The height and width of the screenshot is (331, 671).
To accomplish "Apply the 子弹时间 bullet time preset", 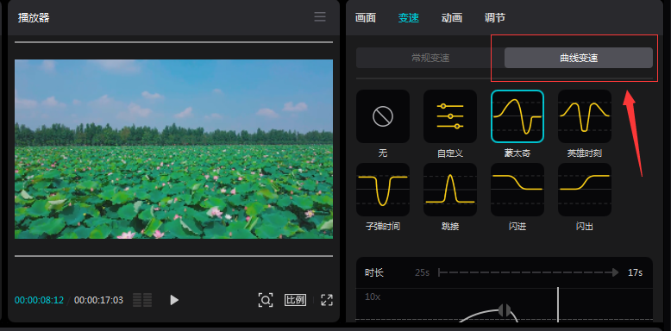I will [383, 190].
